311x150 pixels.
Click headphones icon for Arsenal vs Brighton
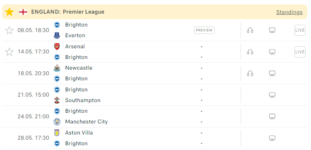[250, 52]
